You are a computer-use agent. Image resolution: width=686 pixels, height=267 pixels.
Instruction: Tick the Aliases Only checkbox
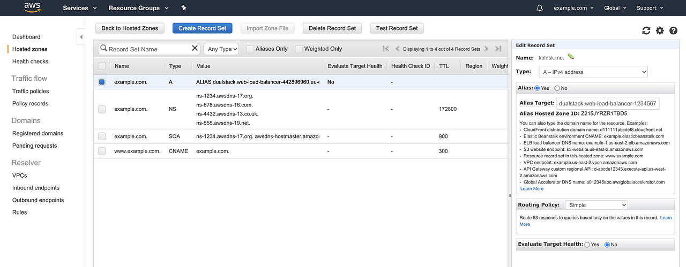pos(250,49)
